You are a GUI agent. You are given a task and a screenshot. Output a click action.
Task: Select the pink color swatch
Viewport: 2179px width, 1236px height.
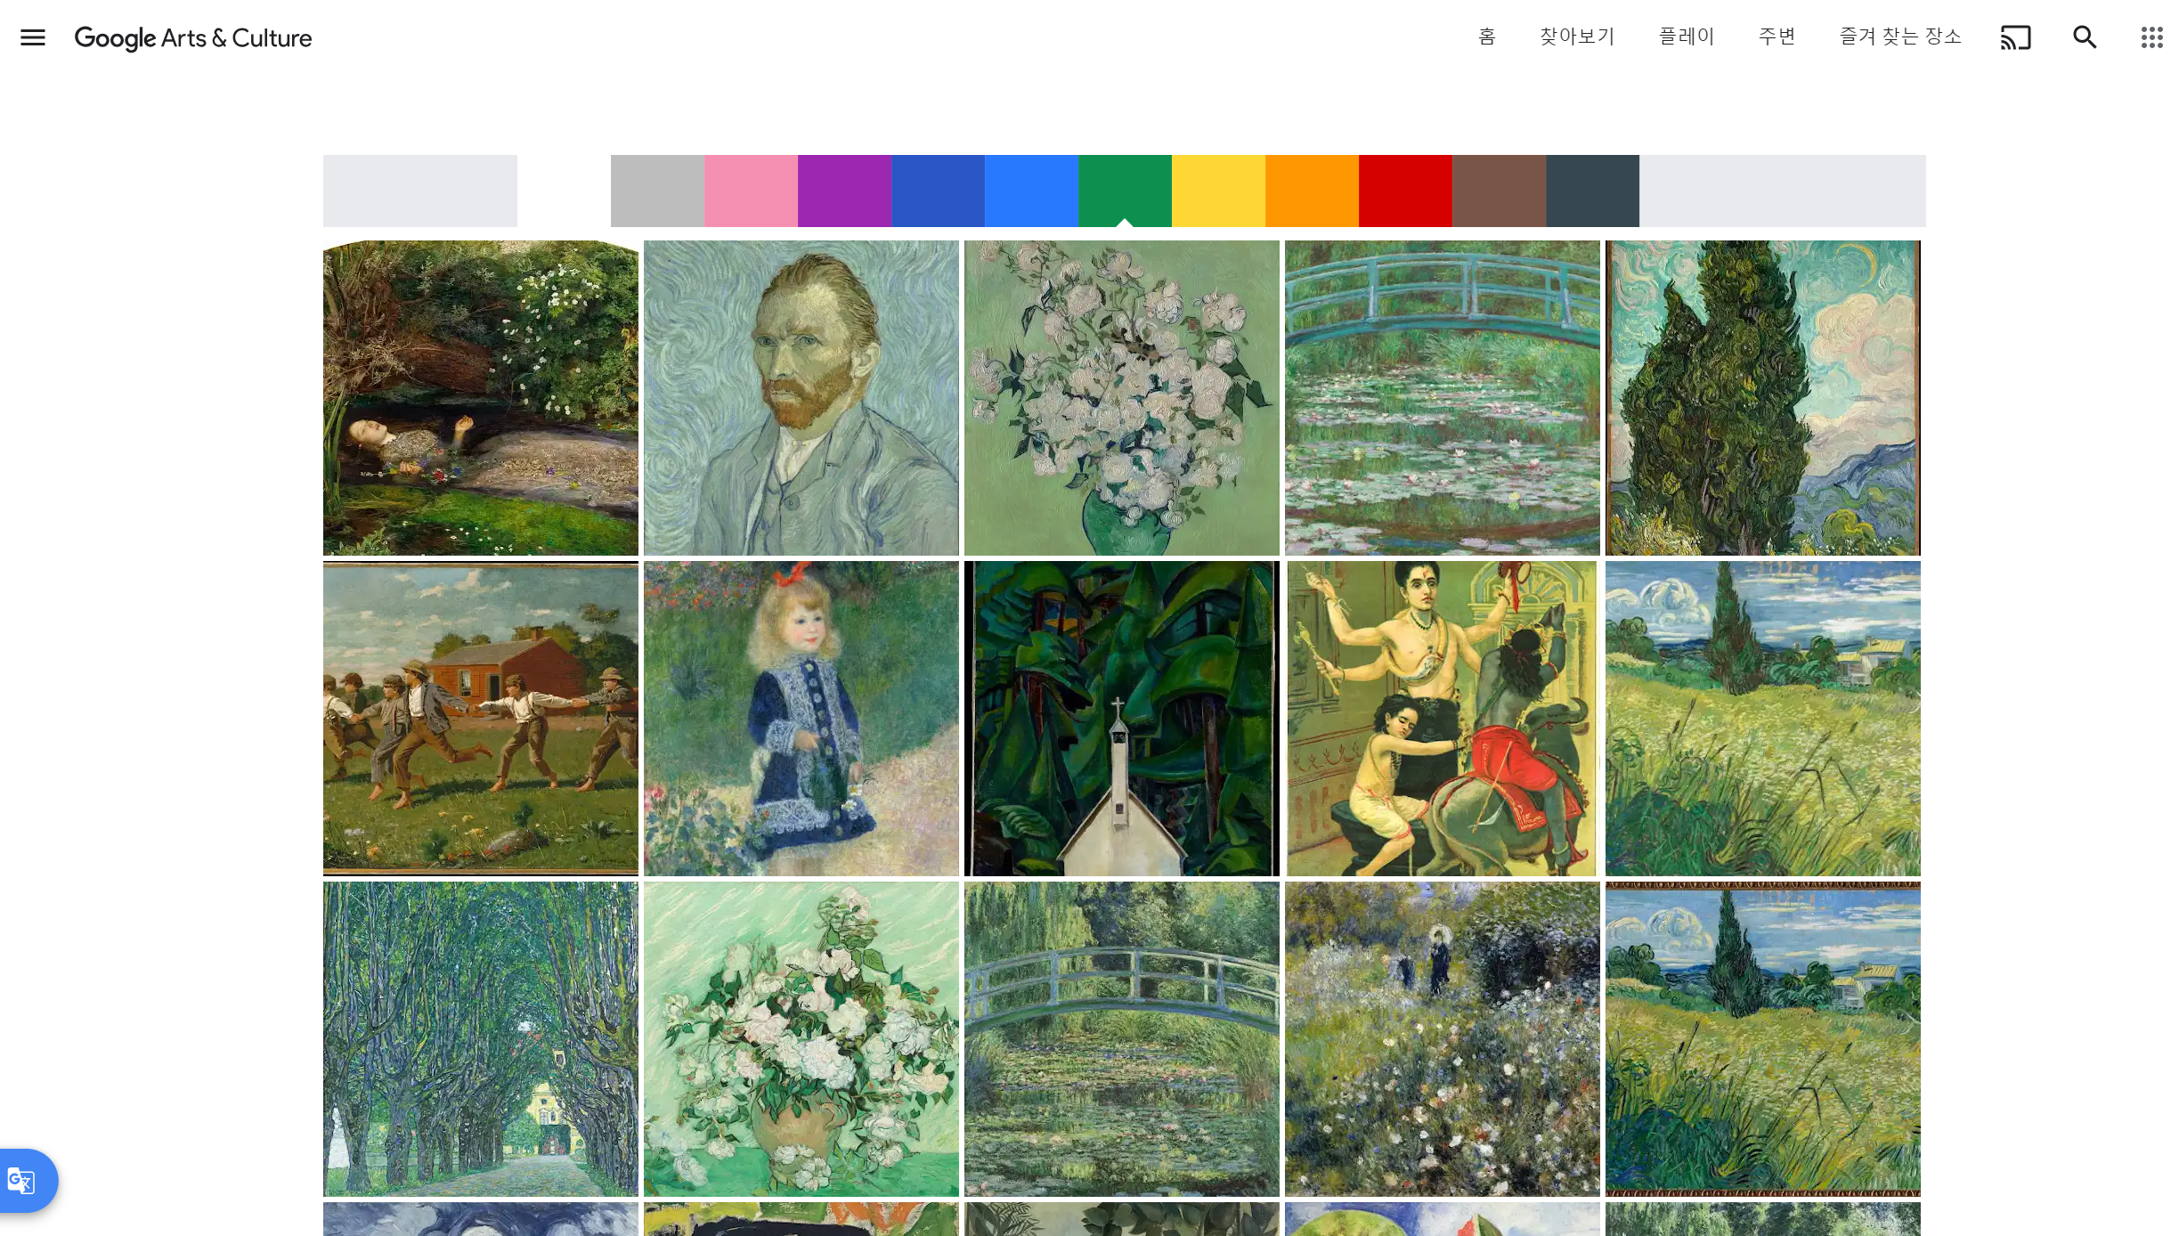[x=751, y=191]
